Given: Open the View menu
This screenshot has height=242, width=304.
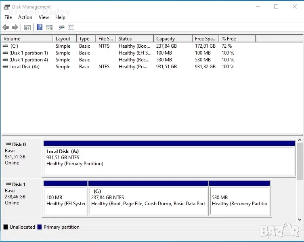Looking at the screenshot, I should tap(44, 17).
